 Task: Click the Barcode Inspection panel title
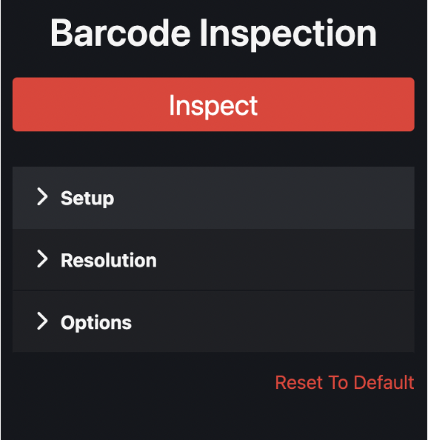[213, 33]
